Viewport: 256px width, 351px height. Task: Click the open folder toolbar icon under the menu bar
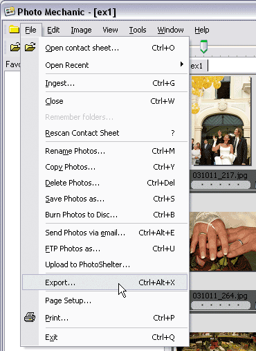click(15, 47)
